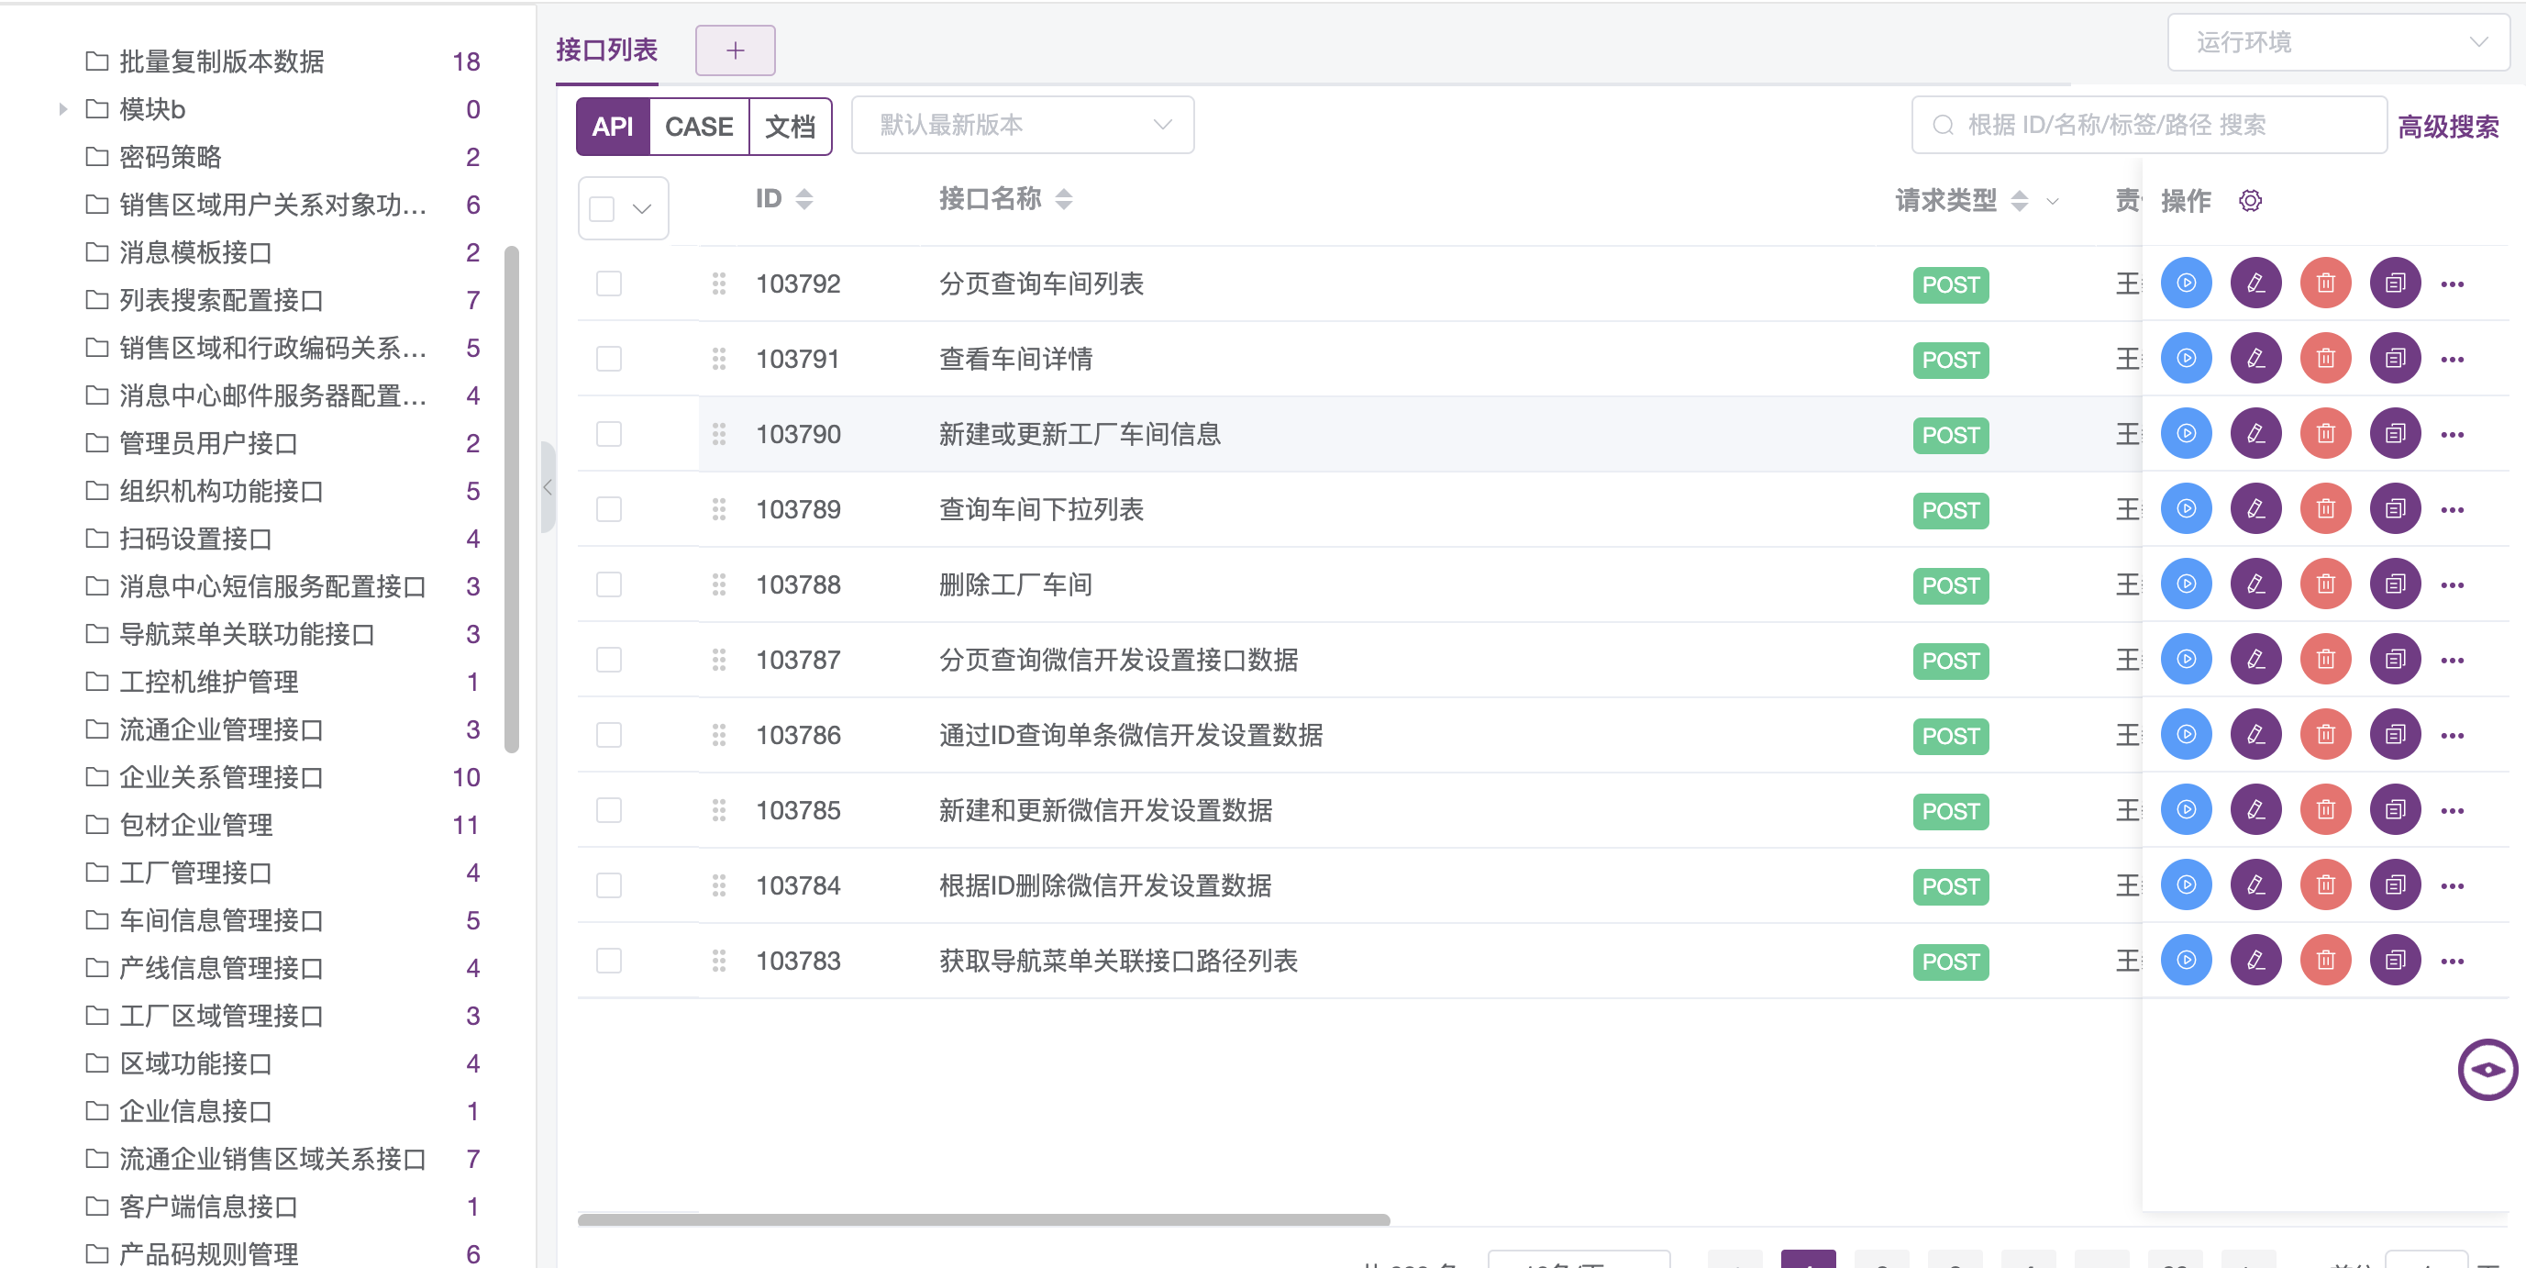Open the 运行环境 dropdown
Image resolution: width=2526 pixels, height=1268 pixels.
pyautogui.click(x=2338, y=42)
